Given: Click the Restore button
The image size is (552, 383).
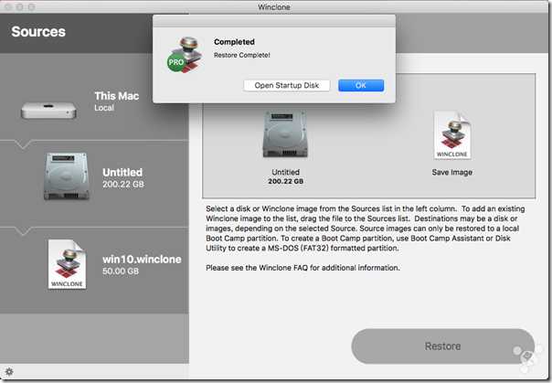Looking at the screenshot, I should pos(442,346).
